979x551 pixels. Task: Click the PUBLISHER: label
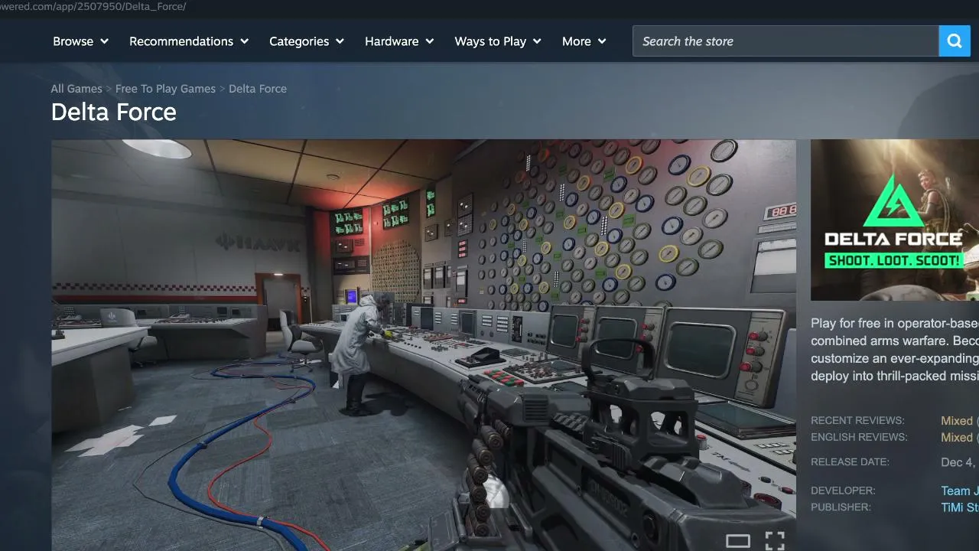841,507
